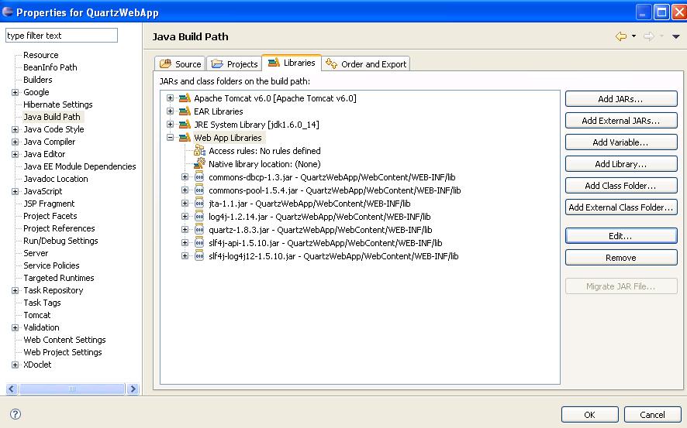687x428 pixels.
Task: Collapse the Web App Libraries node
Action: 170,137
